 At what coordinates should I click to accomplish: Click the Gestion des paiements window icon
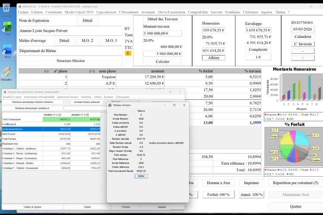5,92
